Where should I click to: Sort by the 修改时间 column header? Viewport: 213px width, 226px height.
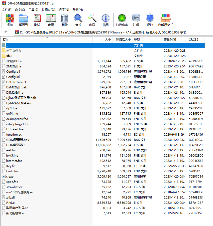point(175,40)
